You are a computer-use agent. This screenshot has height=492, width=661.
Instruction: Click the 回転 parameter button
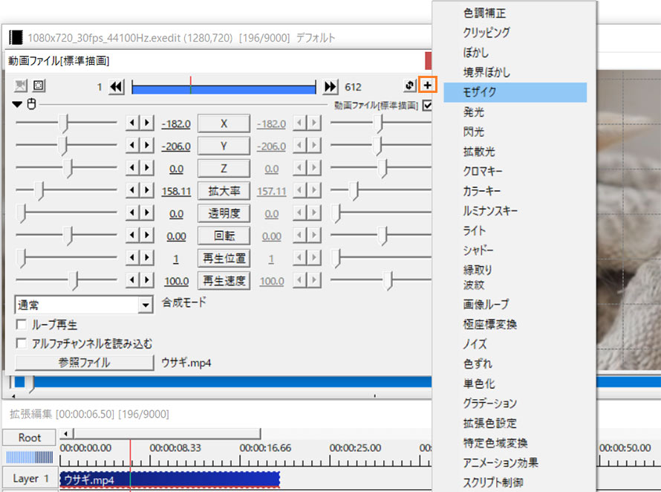[x=224, y=236]
